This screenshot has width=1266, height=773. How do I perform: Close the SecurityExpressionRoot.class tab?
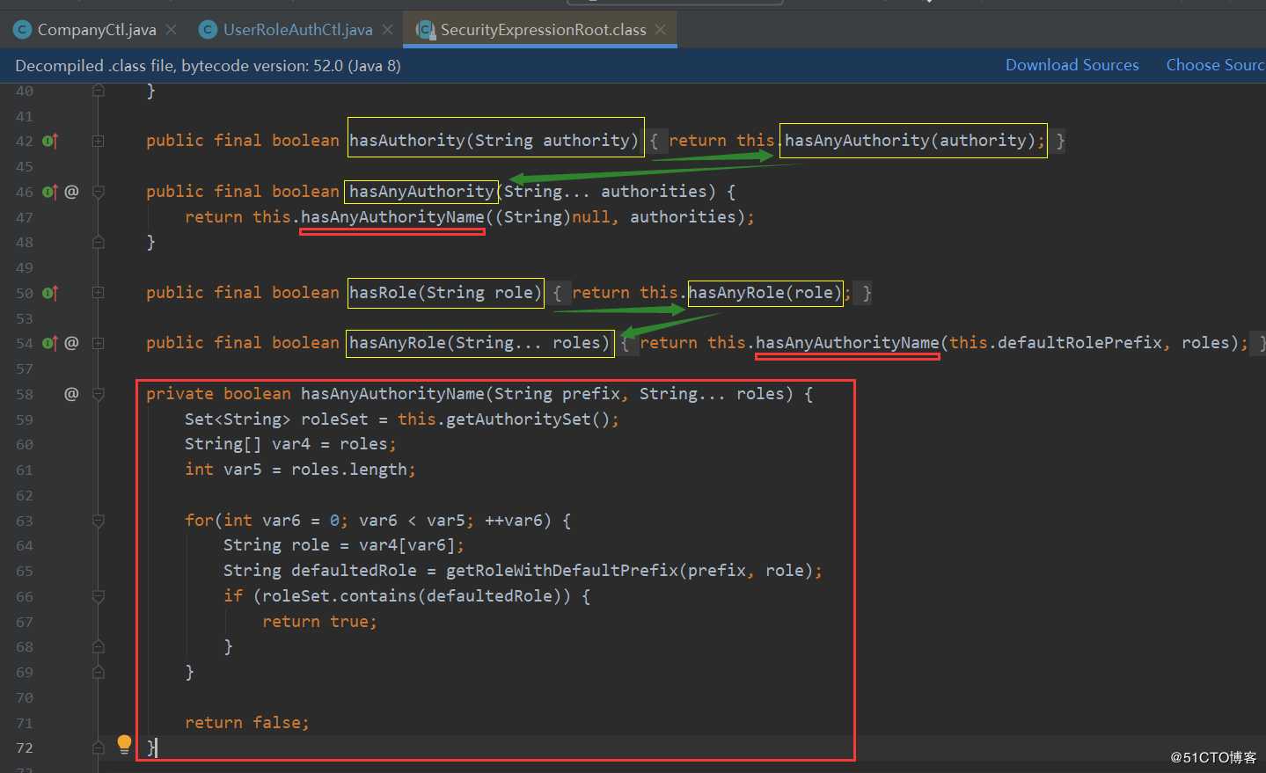[660, 30]
